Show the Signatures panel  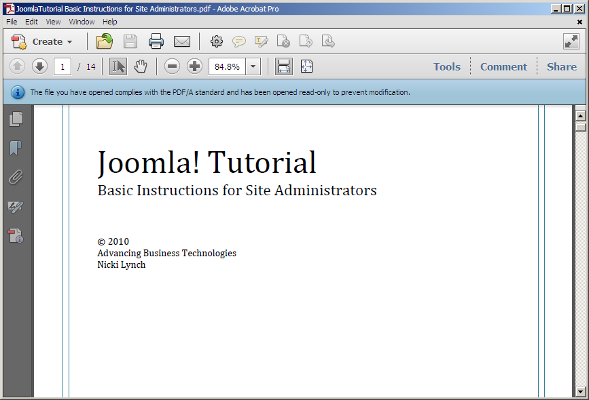[x=16, y=206]
